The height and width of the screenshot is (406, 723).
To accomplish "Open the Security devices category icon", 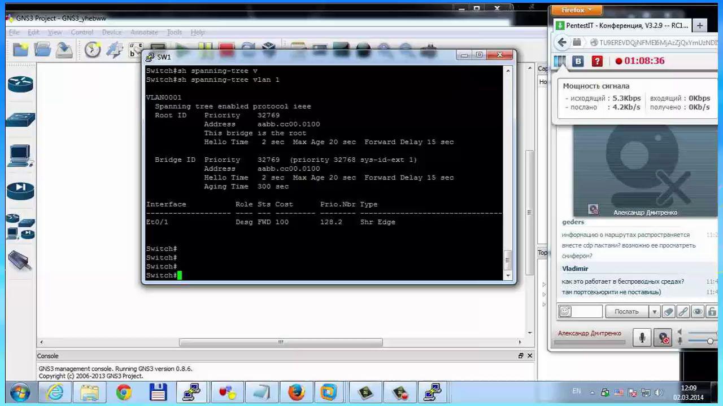I will [20, 191].
